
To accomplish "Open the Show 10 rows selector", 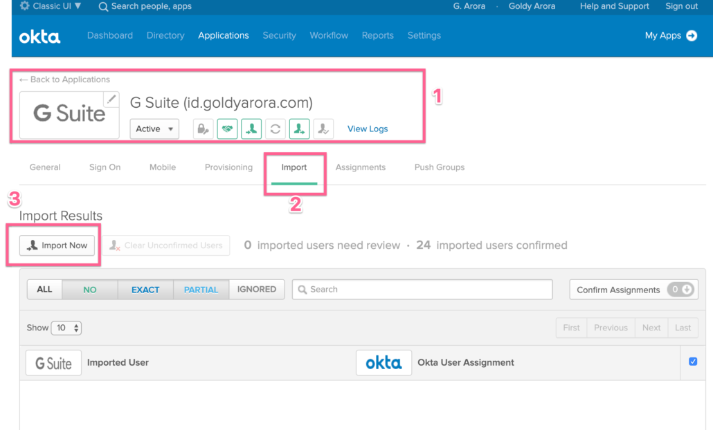I will [66, 328].
